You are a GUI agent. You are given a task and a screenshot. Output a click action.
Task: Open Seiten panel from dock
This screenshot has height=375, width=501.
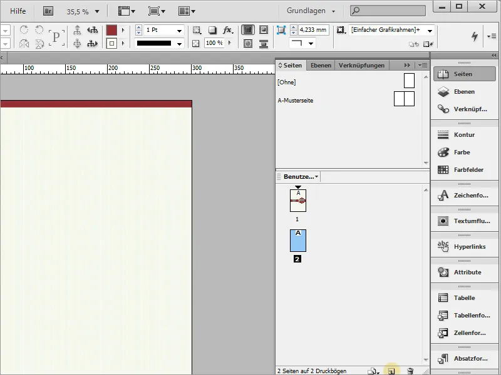point(464,74)
